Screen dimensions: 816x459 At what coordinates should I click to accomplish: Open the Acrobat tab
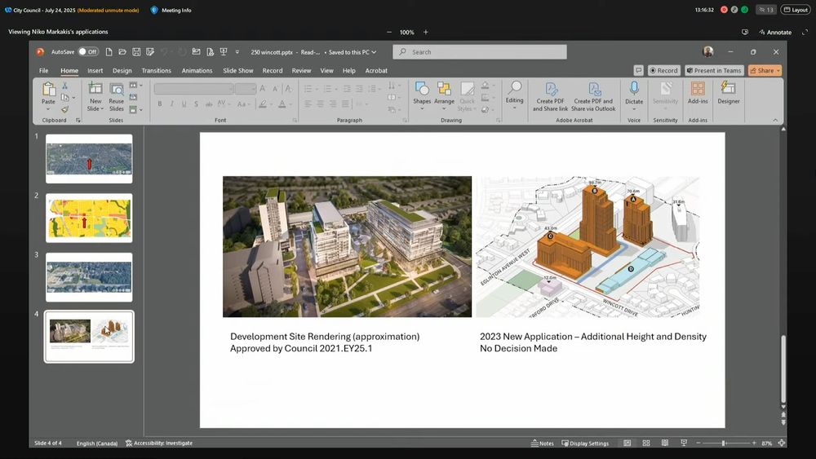[x=376, y=71]
